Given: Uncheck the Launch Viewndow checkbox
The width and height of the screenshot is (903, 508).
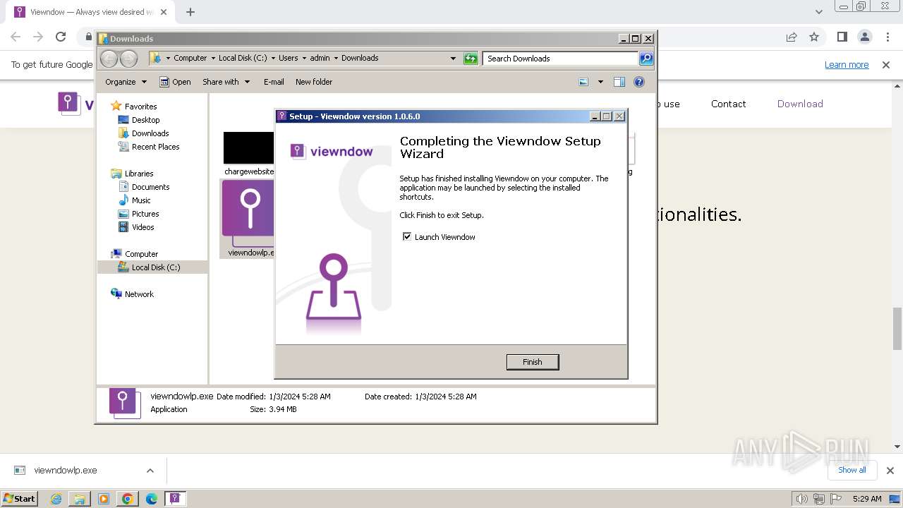Looking at the screenshot, I should [x=407, y=236].
